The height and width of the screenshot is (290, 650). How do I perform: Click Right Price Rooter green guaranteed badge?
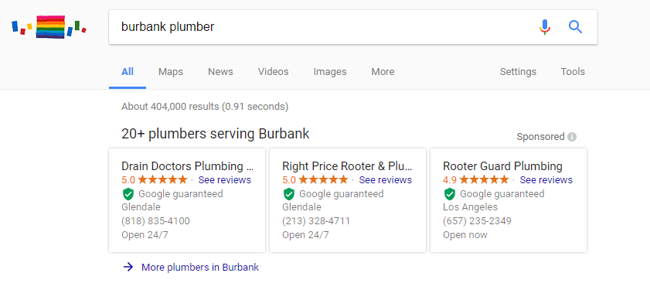coord(289,194)
